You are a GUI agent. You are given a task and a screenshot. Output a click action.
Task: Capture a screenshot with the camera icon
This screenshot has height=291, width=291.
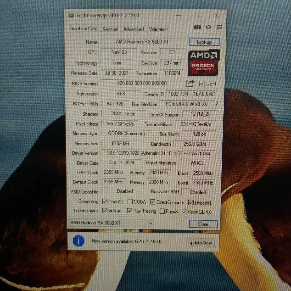point(197,27)
